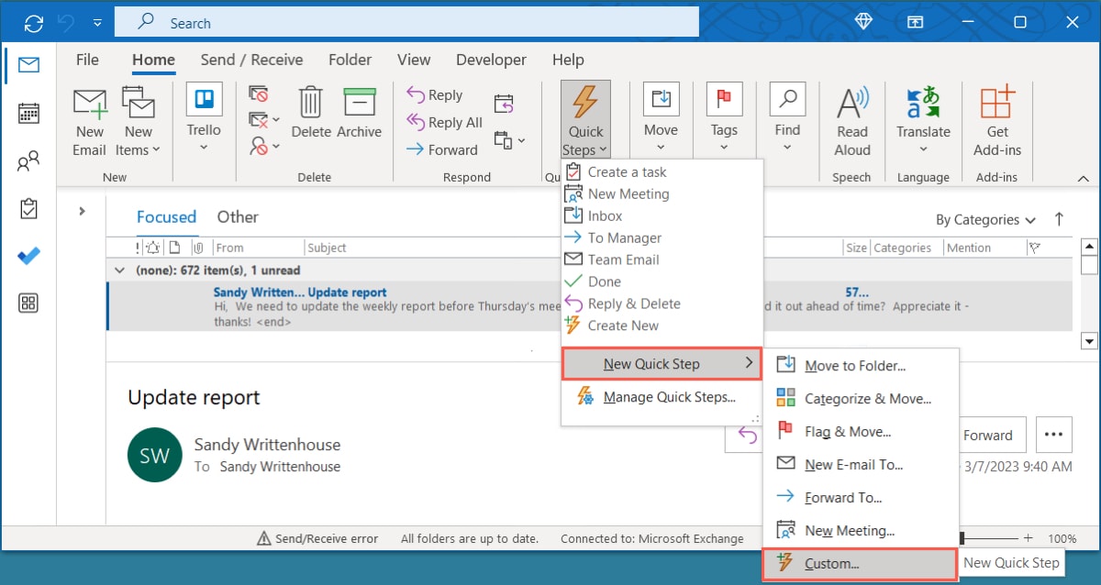Choose Manage Quick Steps from the menu
Image resolution: width=1101 pixels, height=585 pixels.
pos(672,396)
